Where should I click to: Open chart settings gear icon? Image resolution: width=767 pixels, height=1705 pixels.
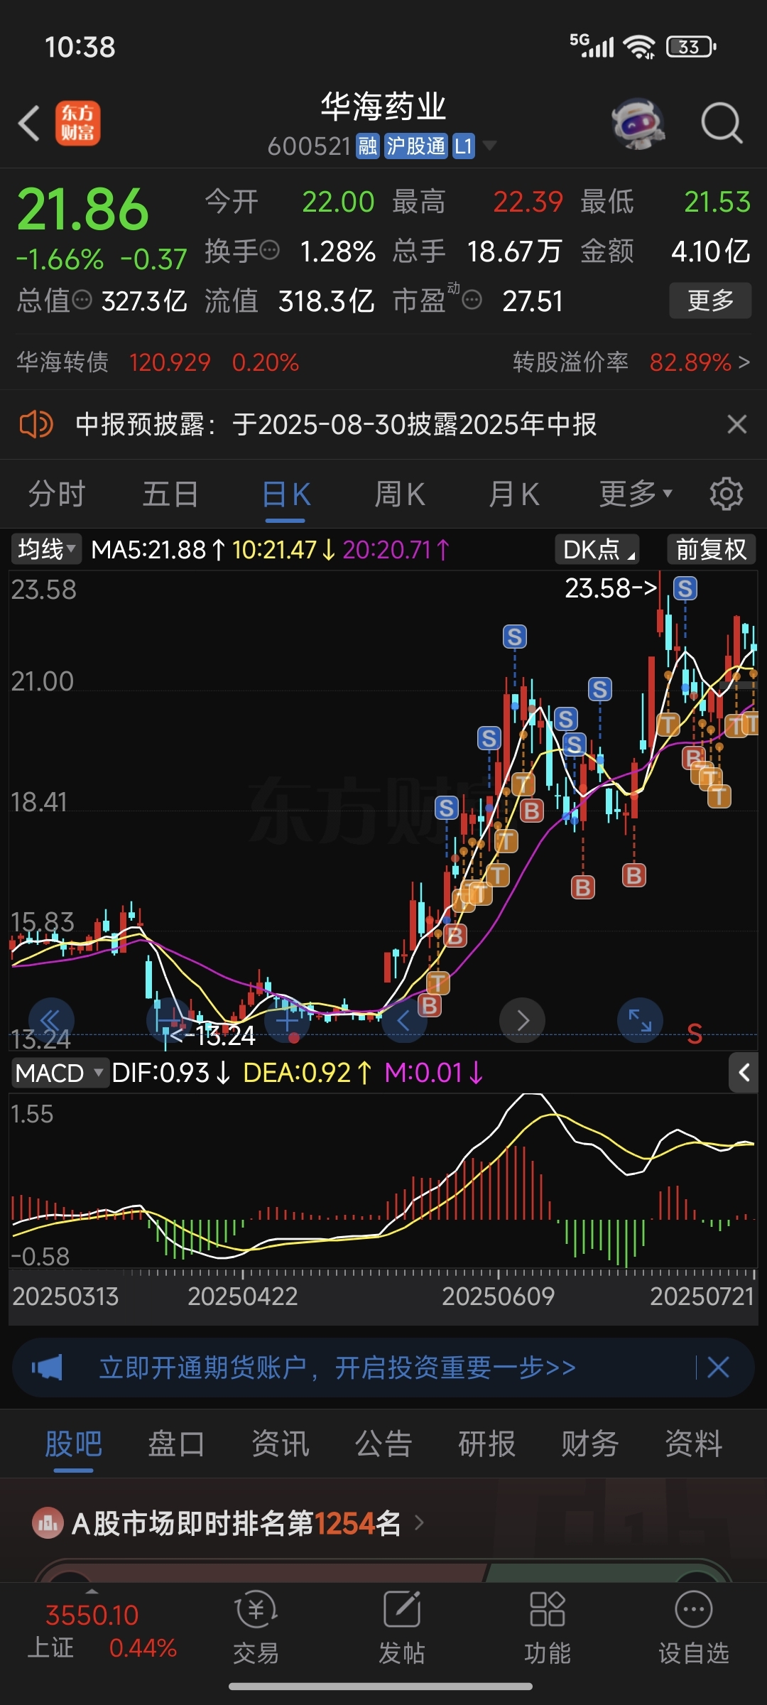click(726, 493)
